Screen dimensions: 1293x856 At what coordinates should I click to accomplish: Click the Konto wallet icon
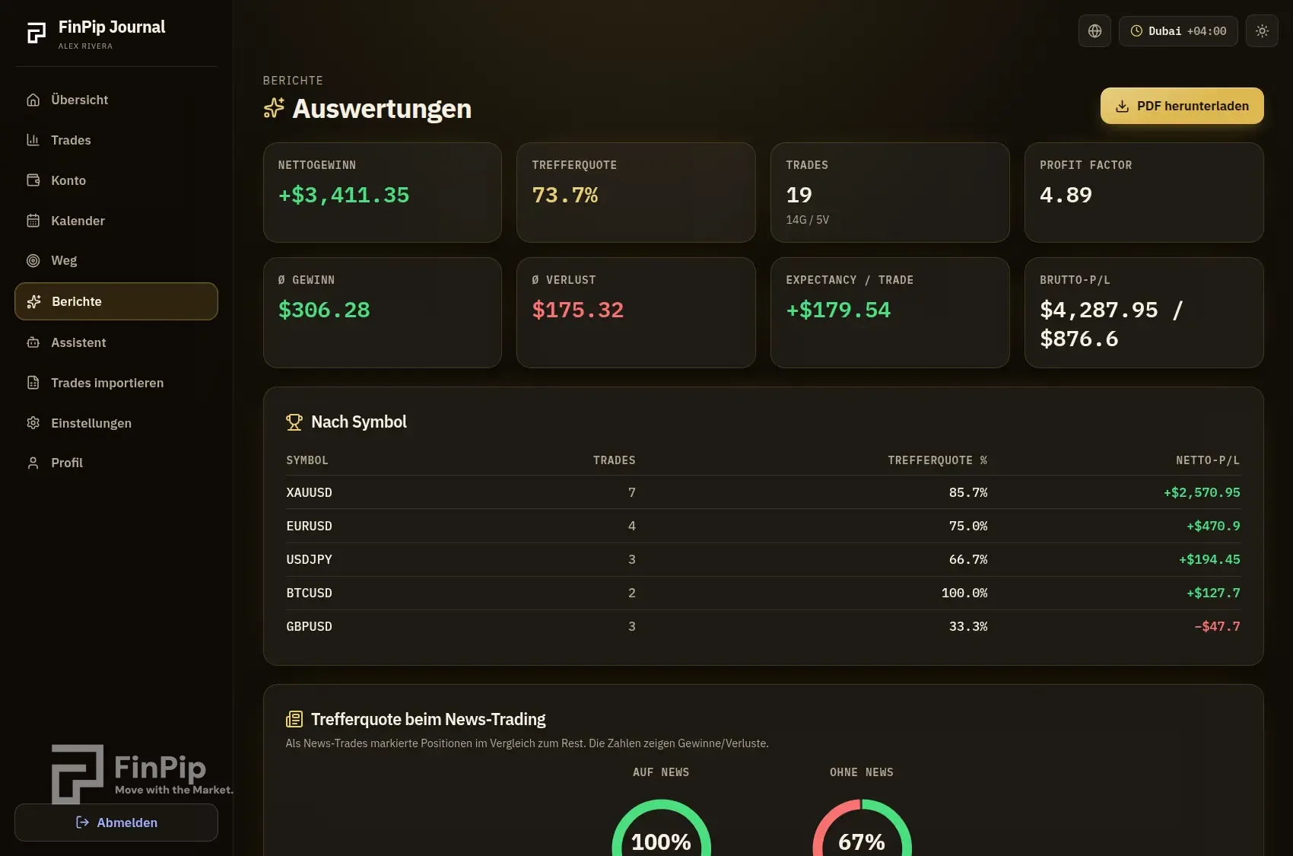(33, 180)
